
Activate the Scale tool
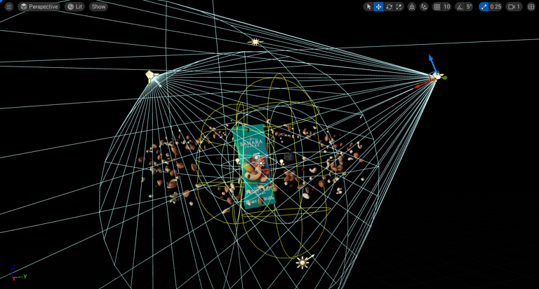[x=399, y=6]
